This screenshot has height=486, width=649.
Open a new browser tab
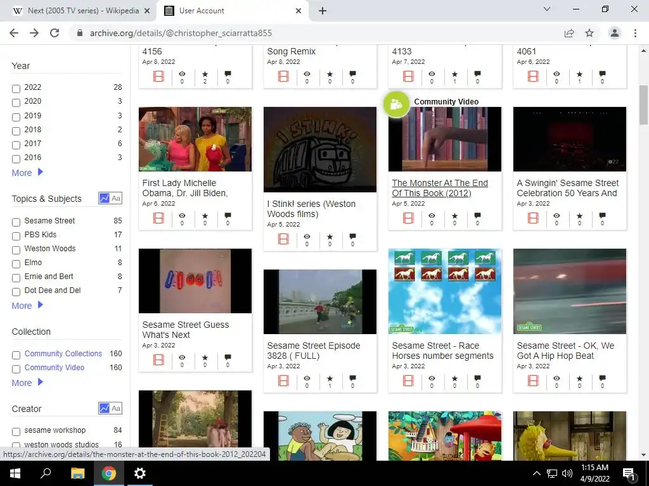[323, 11]
